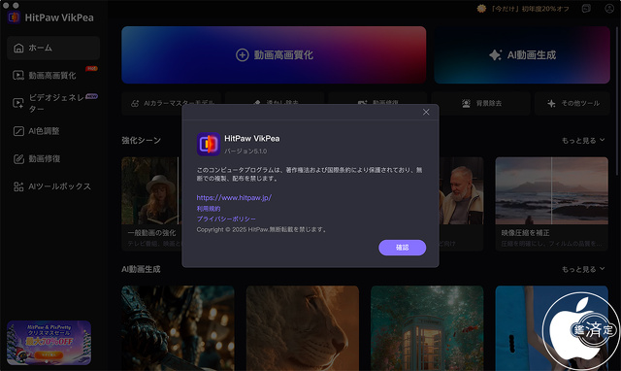Click the plus icon on 動画高画質化 banner
Image resolution: width=621 pixels, height=371 pixels.
[x=243, y=55]
